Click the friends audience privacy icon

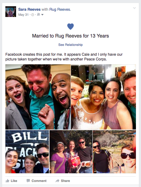coord(38,15)
